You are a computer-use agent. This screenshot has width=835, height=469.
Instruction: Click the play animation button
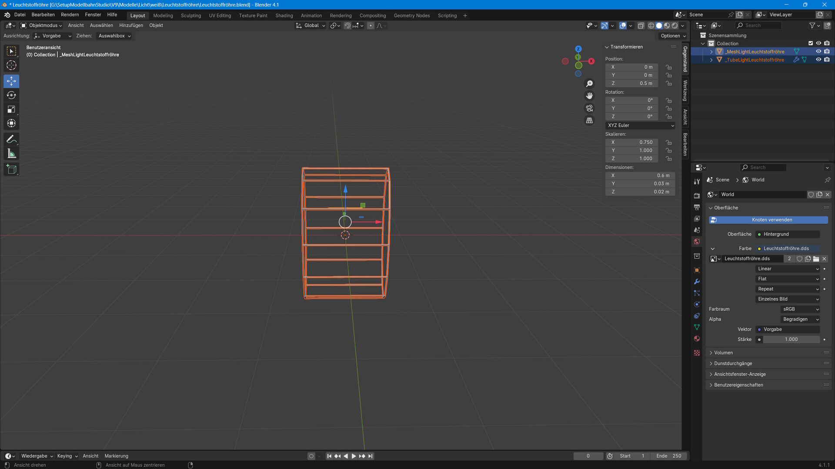click(354, 456)
